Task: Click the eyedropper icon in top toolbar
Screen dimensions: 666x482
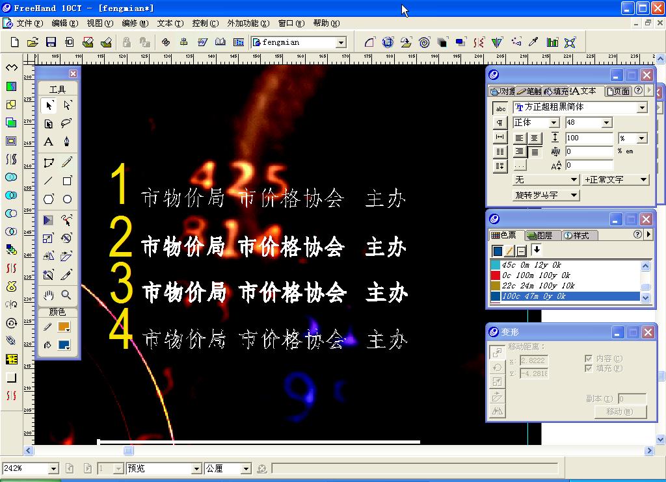Action: click(x=533, y=42)
